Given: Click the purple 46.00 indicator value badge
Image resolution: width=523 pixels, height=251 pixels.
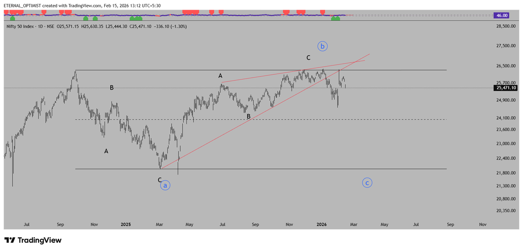Looking at the screenshot, I should click(501, 15).
